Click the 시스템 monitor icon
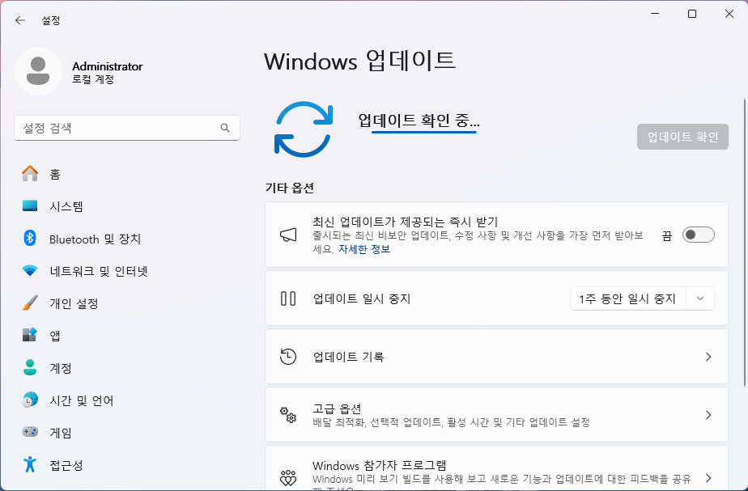The image size is (748, 491). click(x=30, y=206)
